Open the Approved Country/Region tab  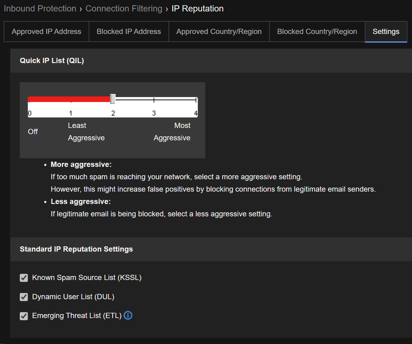[x=219, y=32]
